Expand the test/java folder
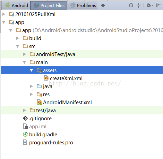Viewport: 163px width, 159px height. point(25,111)
